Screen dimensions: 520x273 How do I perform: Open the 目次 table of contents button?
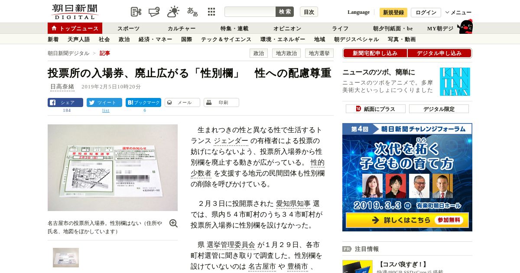point(309,12)
